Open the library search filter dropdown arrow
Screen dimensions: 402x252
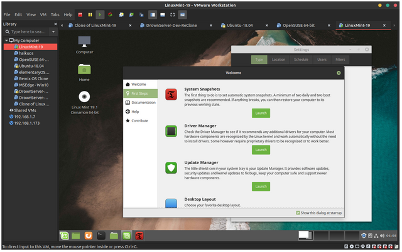click(x=53, y=32)
